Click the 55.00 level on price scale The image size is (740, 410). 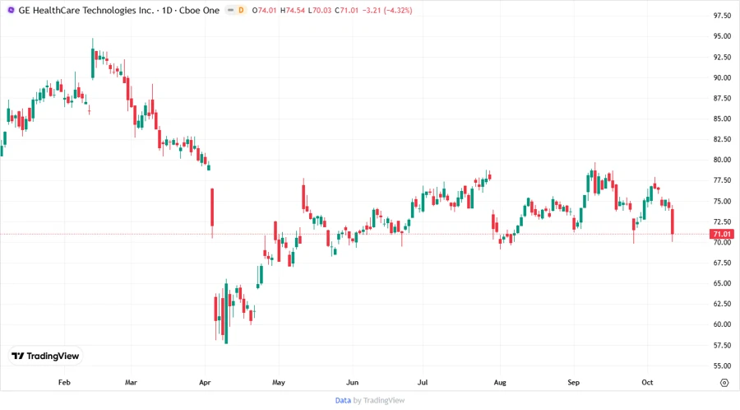pos(723,366)
